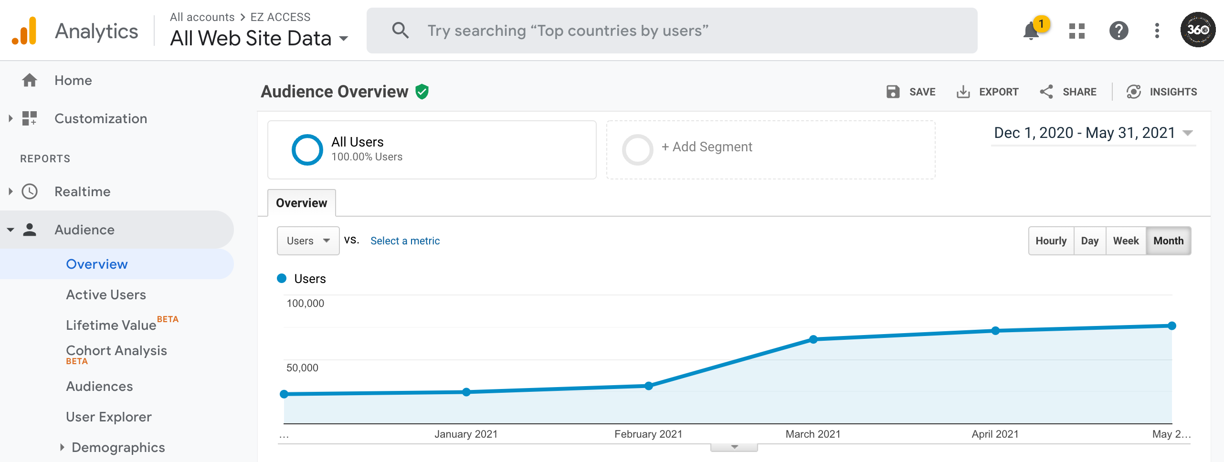
Task: Click the All Users segment box
Action: (432, 150)
